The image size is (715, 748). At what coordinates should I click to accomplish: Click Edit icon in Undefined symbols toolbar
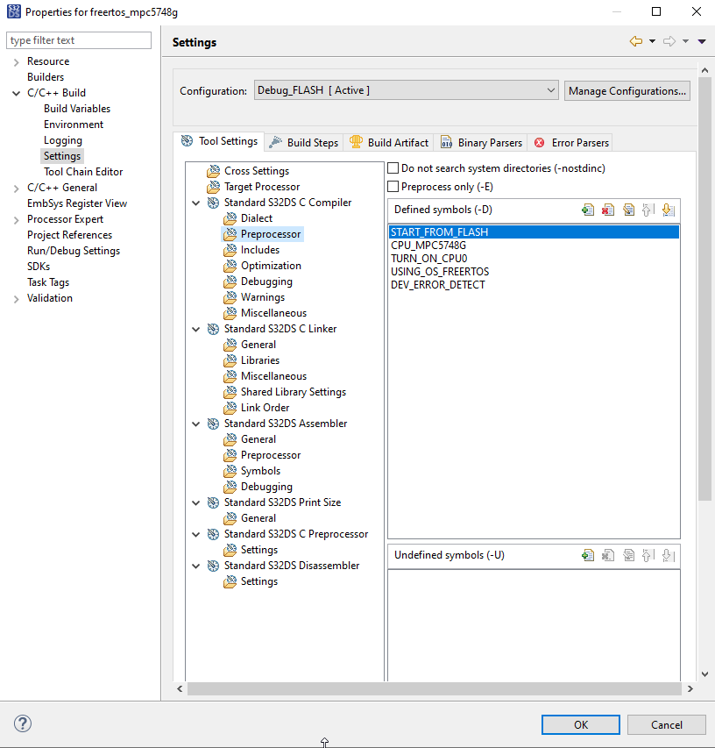[629, 555]
